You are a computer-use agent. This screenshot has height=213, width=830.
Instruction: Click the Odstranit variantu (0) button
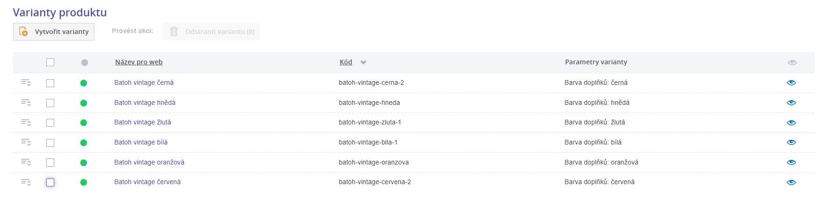tap(212, 32)
